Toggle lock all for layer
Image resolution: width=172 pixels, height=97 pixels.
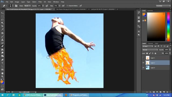click(155, 53)
